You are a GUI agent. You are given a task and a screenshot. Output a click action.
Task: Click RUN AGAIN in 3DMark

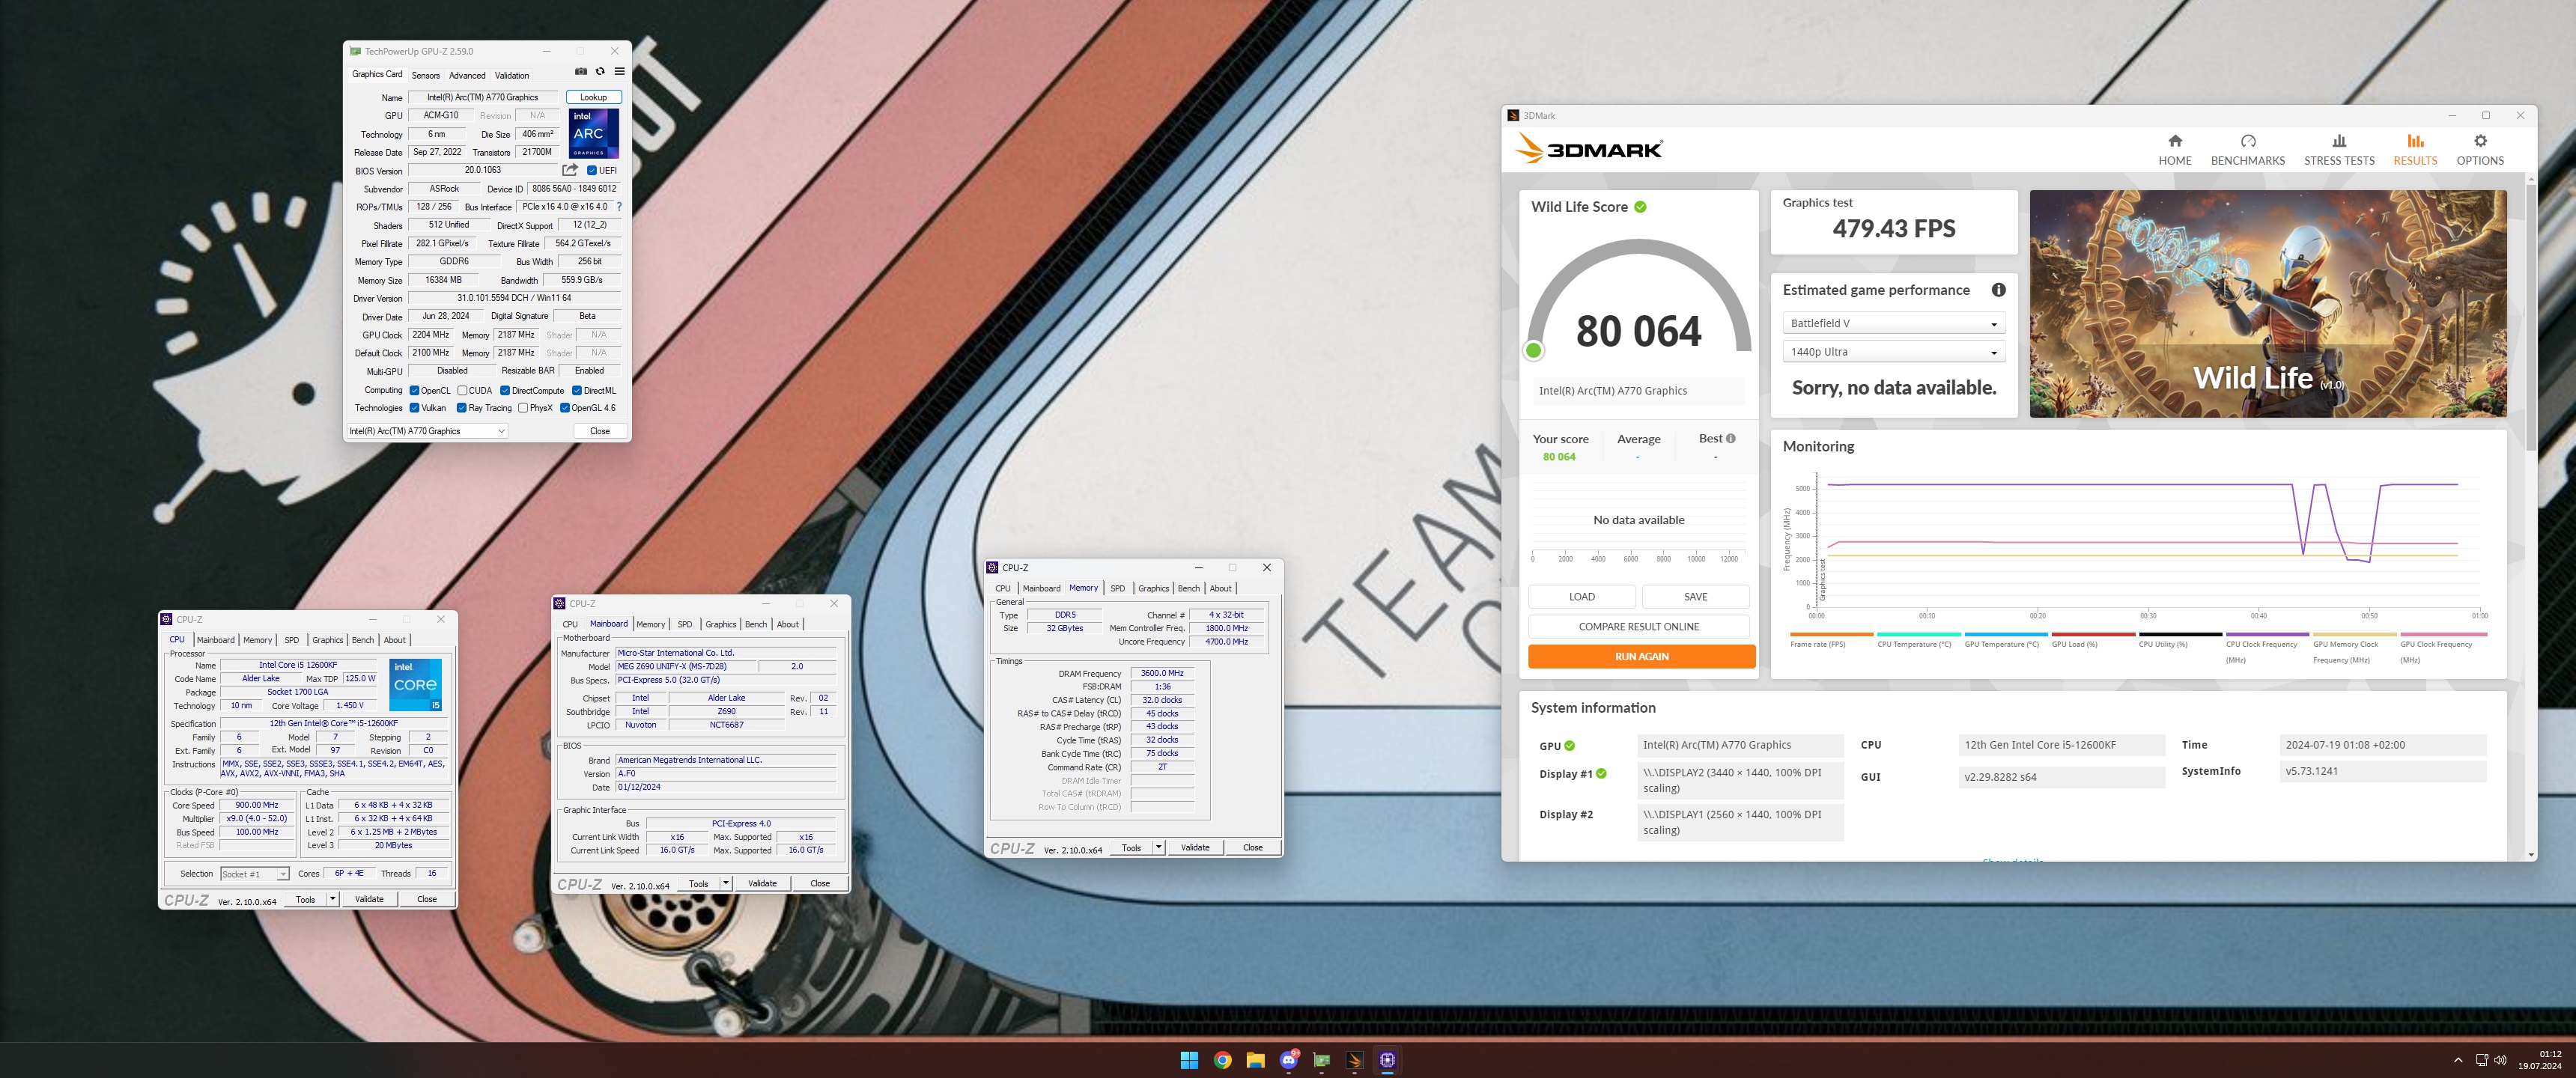tap(1641, 656)
